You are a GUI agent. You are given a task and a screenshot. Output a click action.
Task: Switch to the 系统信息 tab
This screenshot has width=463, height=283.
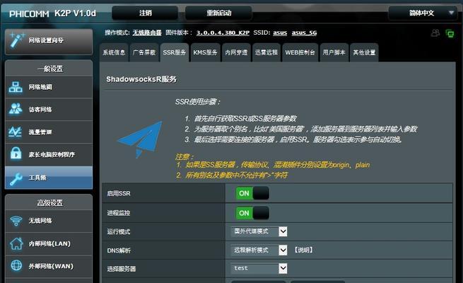coord(114,52)
